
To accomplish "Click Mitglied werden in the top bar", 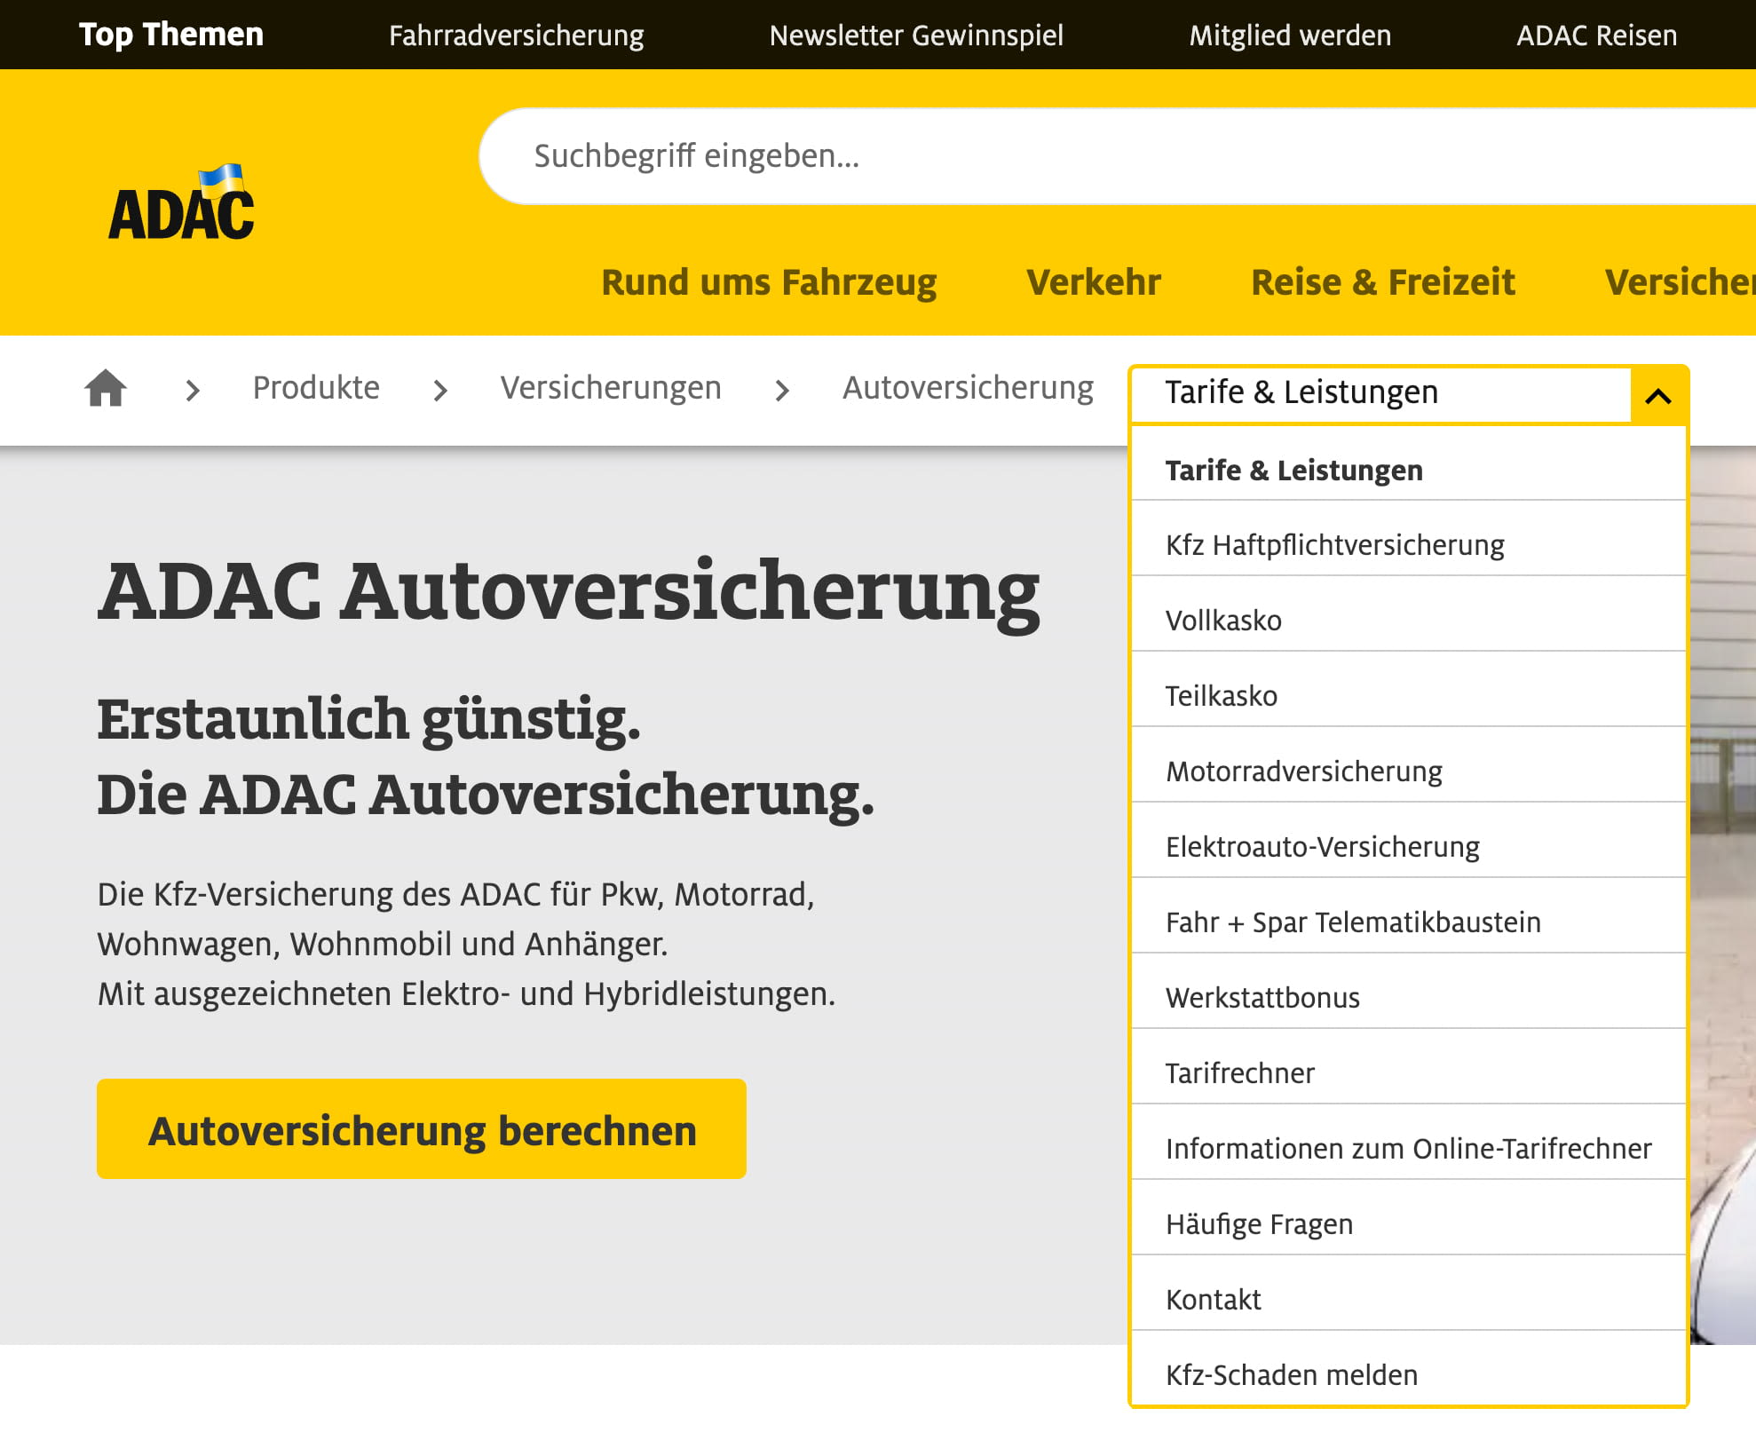I will point(1290,36).
